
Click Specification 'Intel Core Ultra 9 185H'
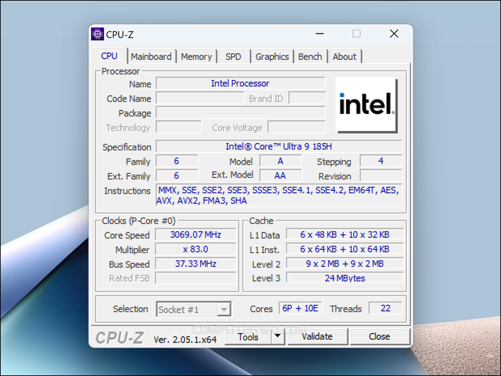279,147
